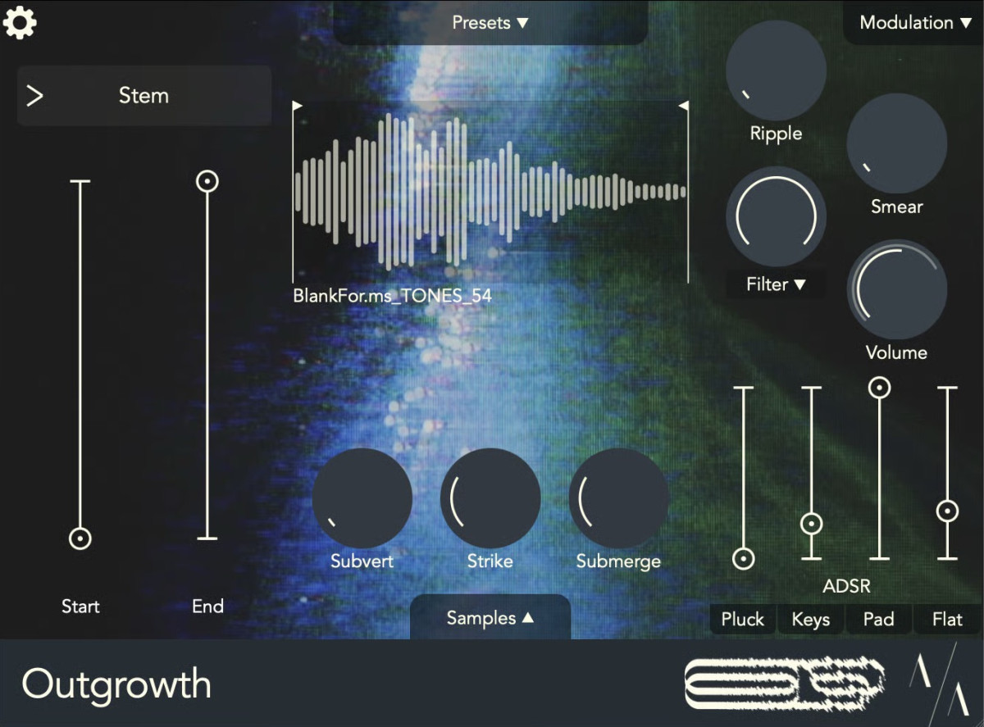Choose the Pad envelope preset
Viewport: 984px width, 727px height.
click(x=878, y=620)
